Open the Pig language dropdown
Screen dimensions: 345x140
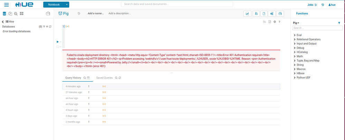coord(296,23)
